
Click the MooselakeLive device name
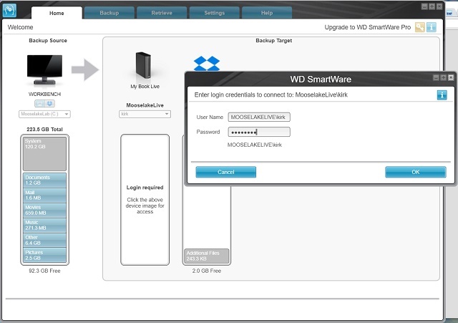point(145,105)
